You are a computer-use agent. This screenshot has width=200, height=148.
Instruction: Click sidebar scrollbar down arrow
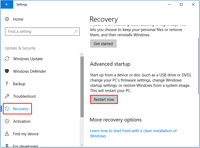click(x=82, y=145)
